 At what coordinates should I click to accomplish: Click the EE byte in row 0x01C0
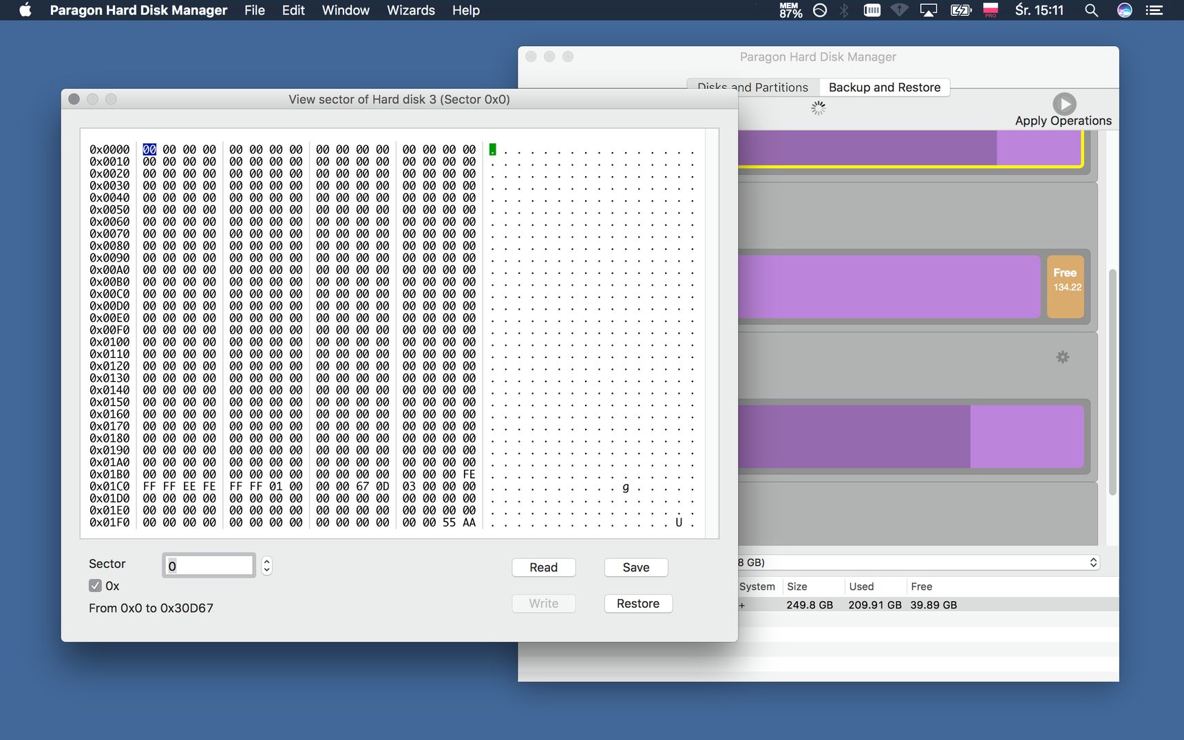[x=189, y=487]
